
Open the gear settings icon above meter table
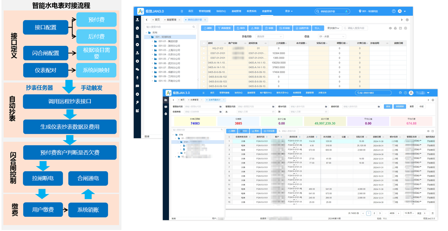coord(405,28)
